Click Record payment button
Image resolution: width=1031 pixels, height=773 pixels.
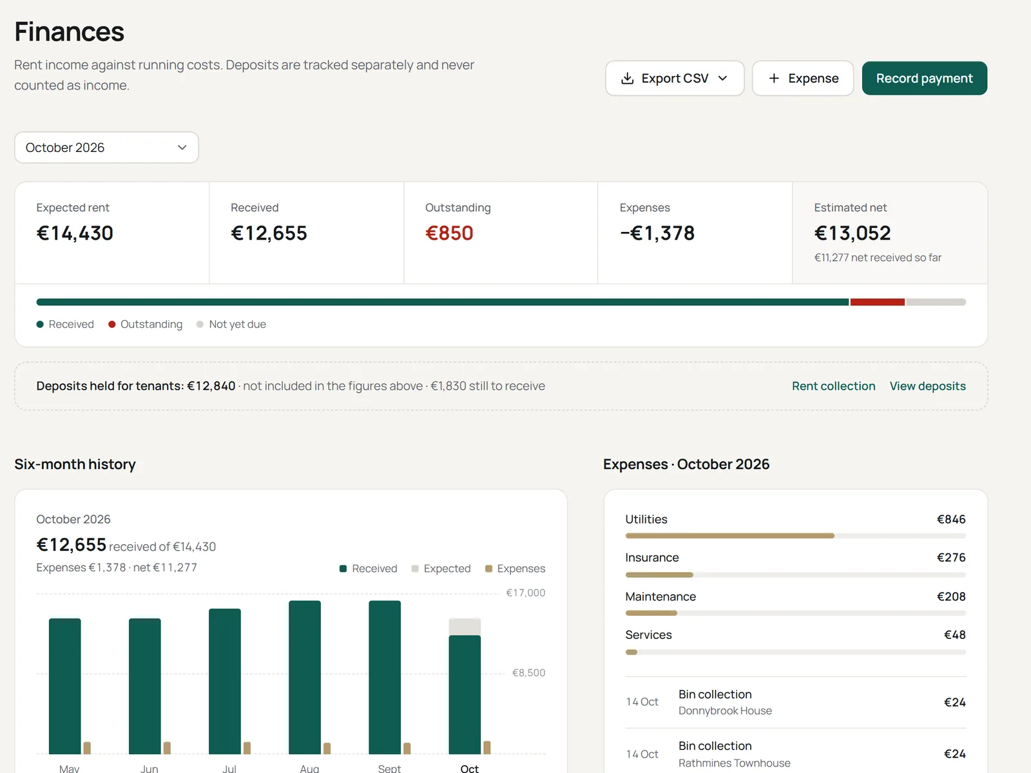pos(925,79)
